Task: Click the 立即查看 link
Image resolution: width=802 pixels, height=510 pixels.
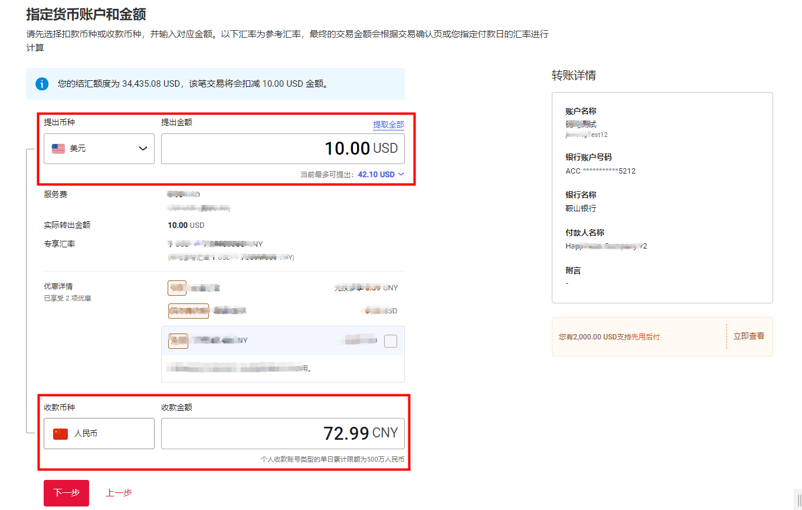Action: coord(749,336)
